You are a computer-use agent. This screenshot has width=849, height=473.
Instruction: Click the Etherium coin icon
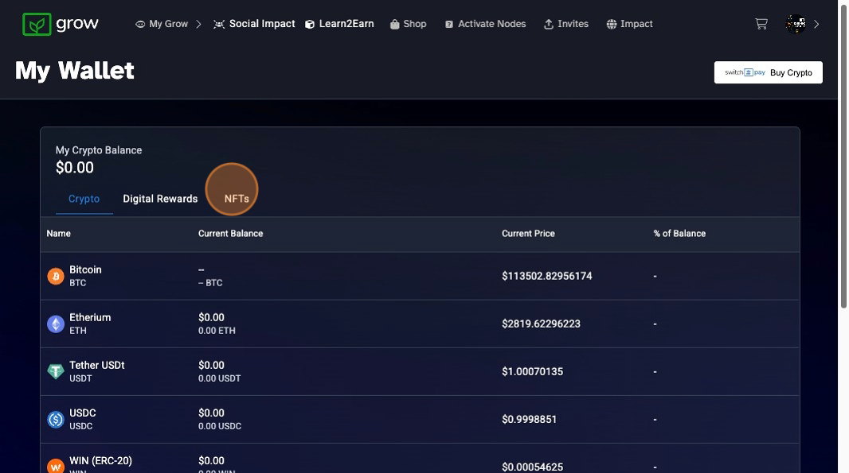pos(56,324)
